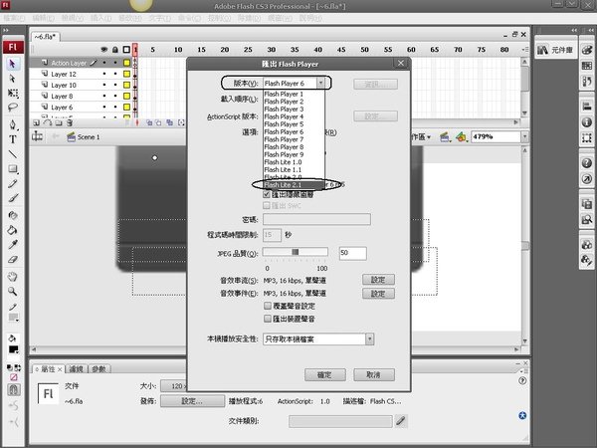Viewport: 597px width, 448px height.
Task: Click the Onion Skin icon in timeline
Action: point(149,122)
